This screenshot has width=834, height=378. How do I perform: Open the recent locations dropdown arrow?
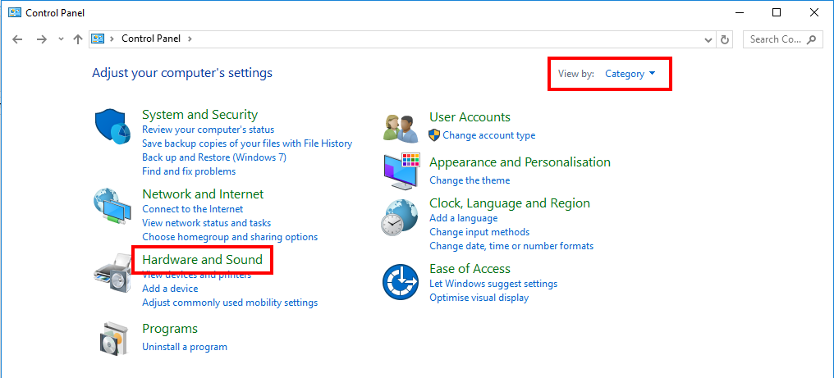(x=61, y=39)
